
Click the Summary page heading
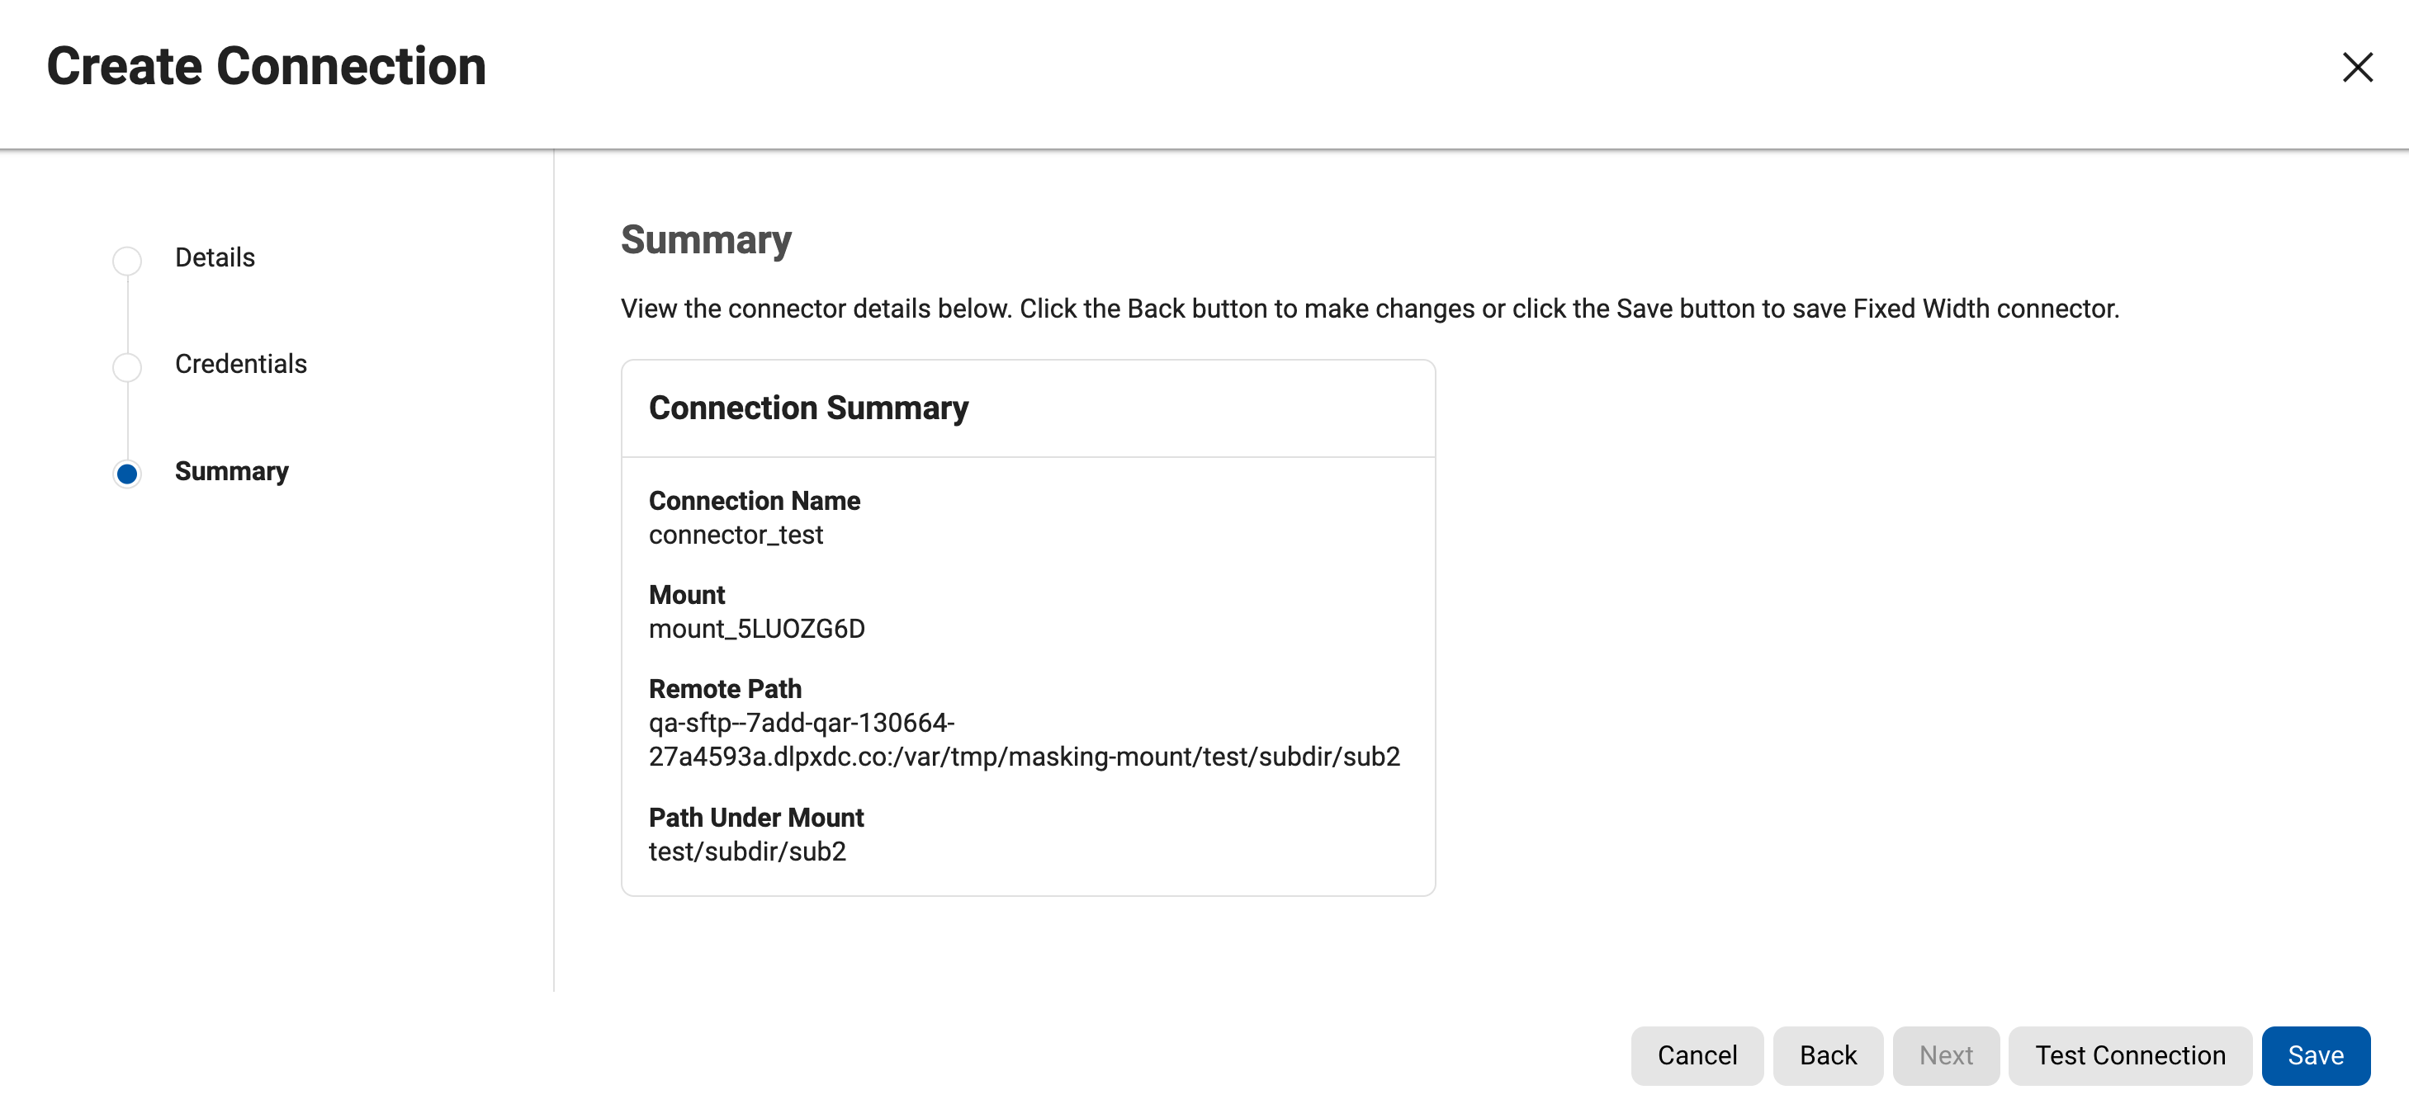pos(705,240)
